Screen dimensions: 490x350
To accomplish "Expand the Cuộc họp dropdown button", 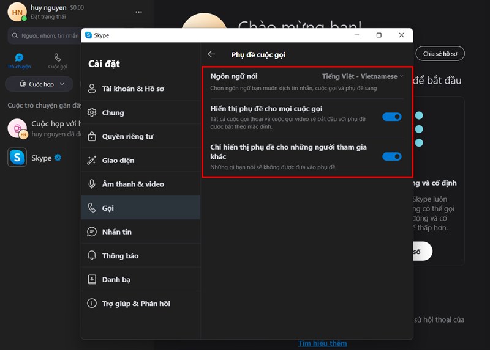I will click(39, 84).
